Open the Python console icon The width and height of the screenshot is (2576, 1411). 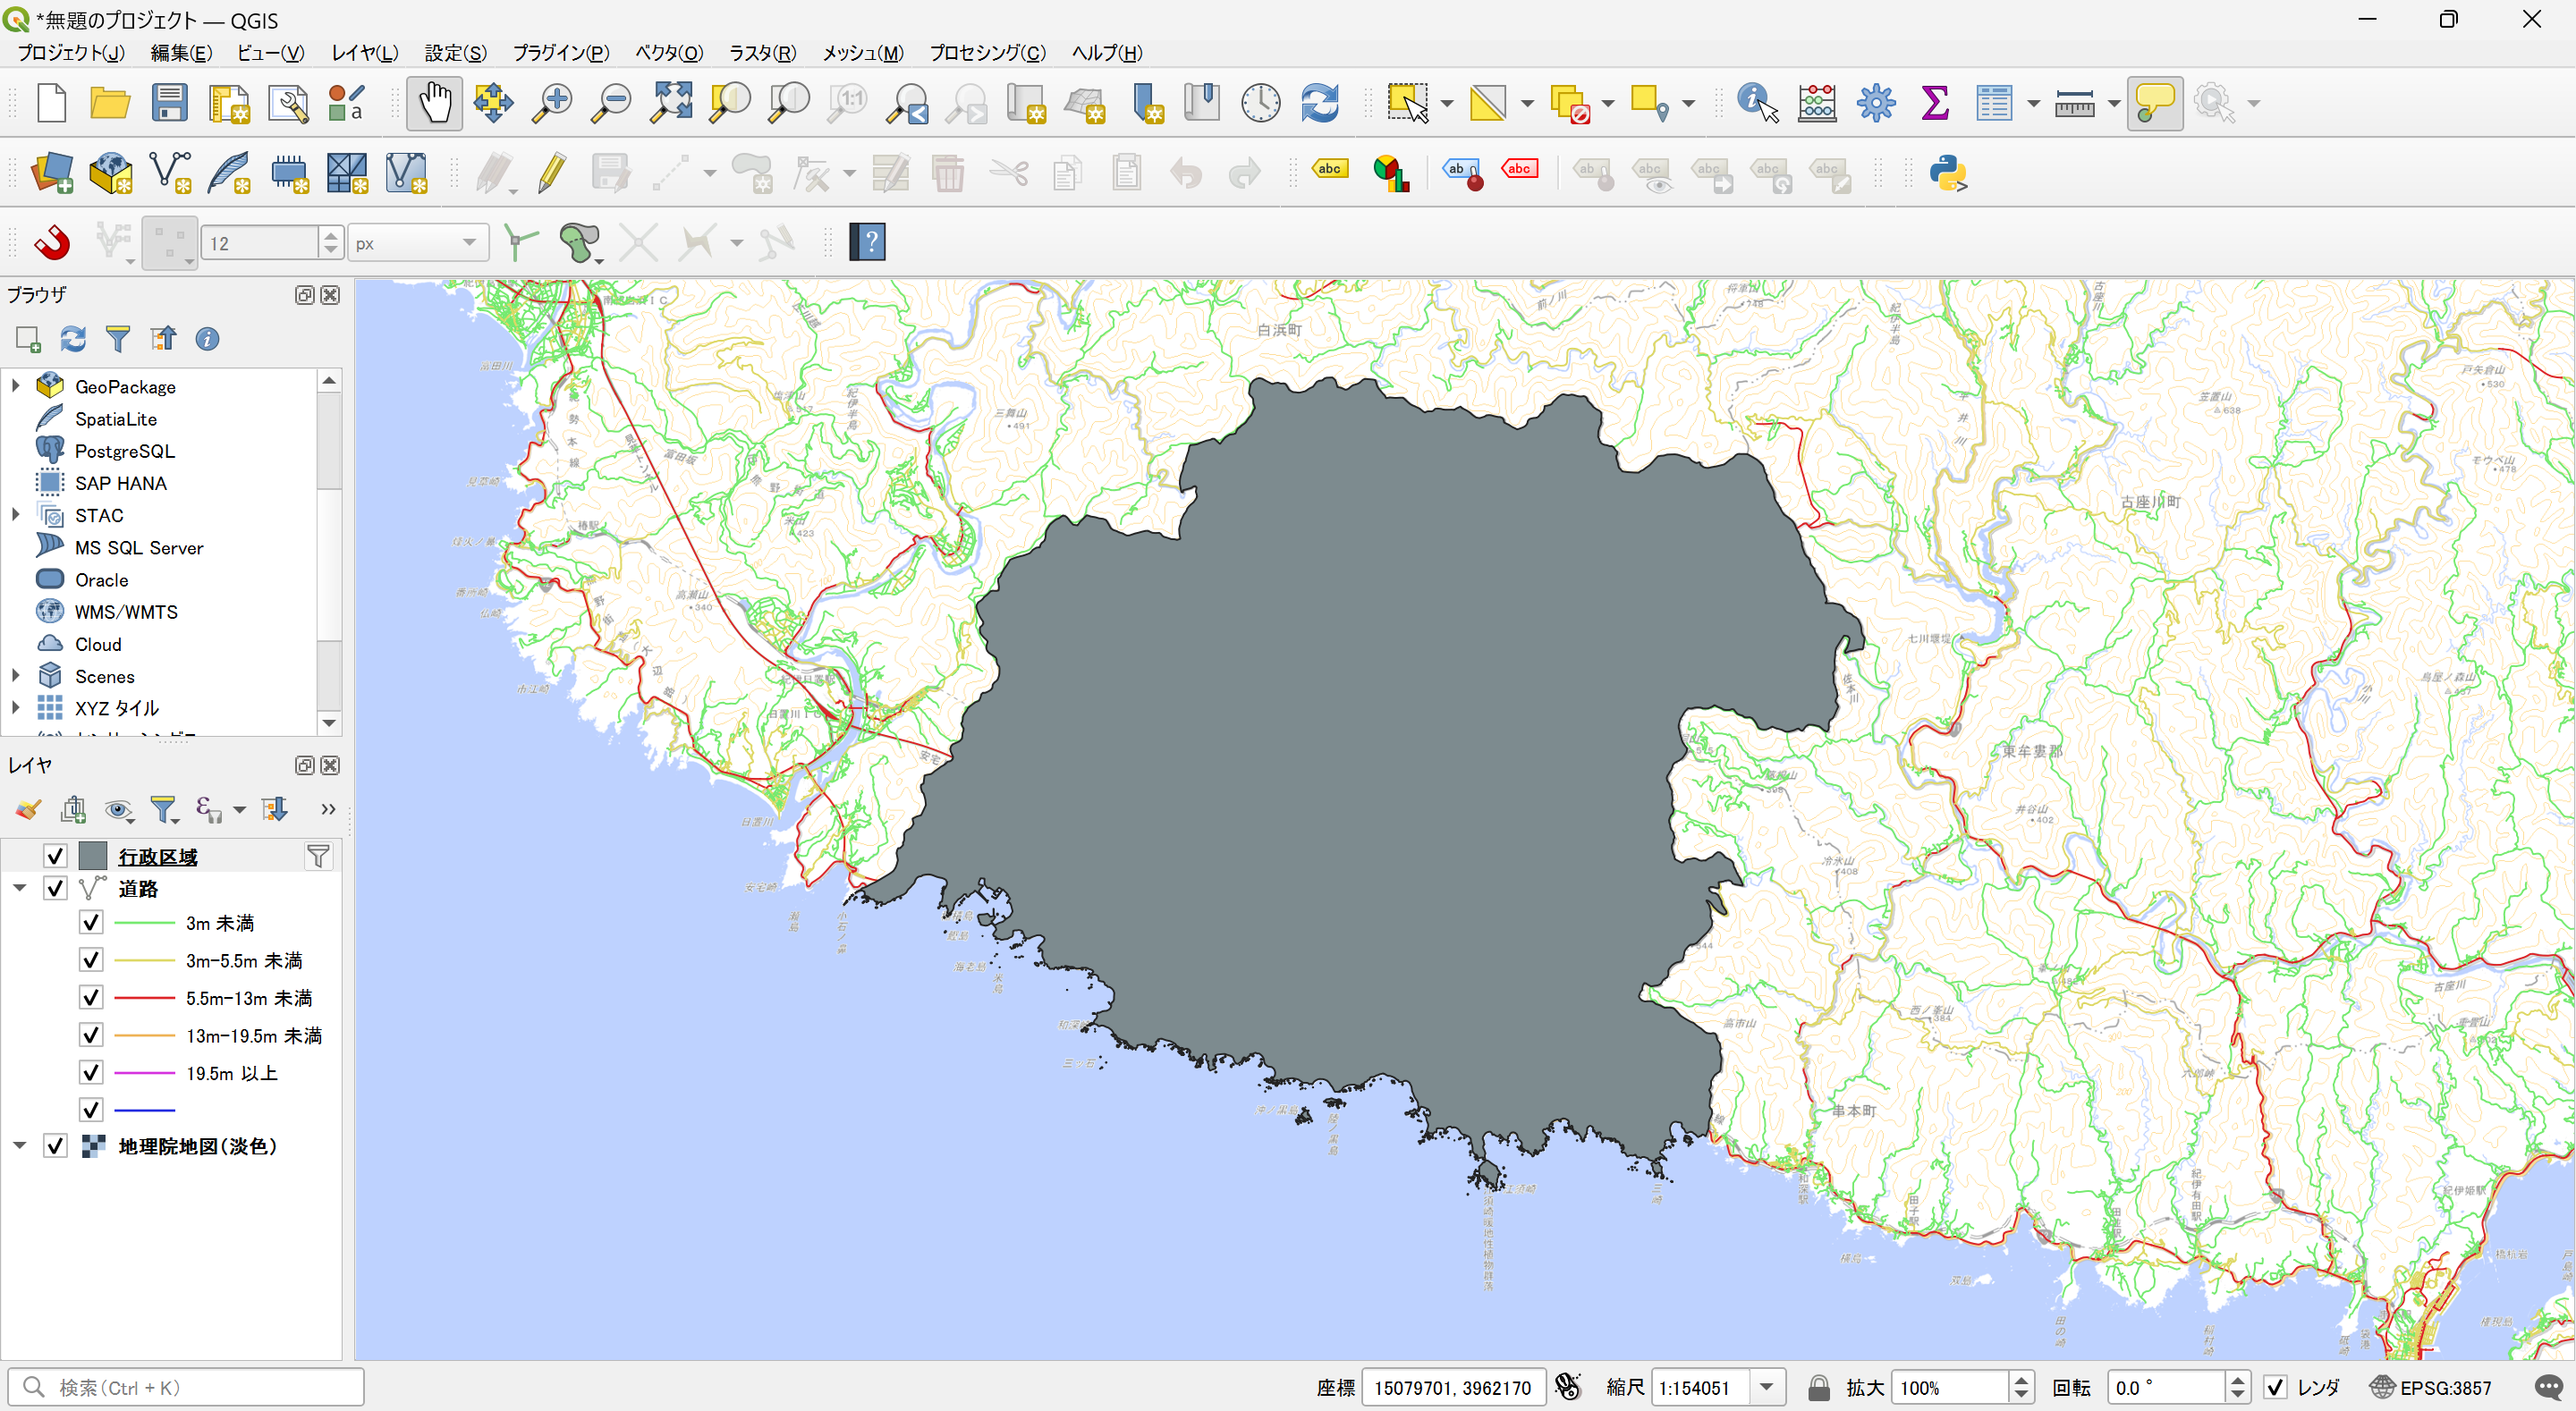click(x=1948, y=173)
